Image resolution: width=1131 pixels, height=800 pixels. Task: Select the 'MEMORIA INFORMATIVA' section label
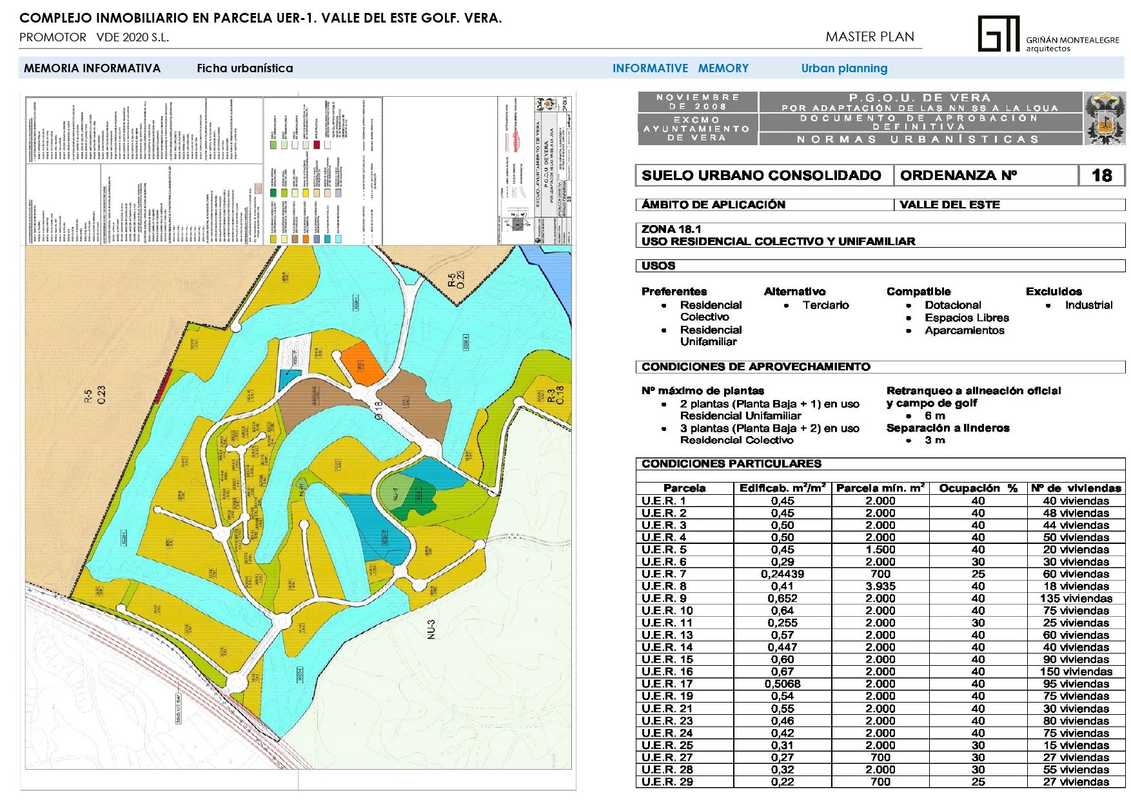tap(92, 68)
